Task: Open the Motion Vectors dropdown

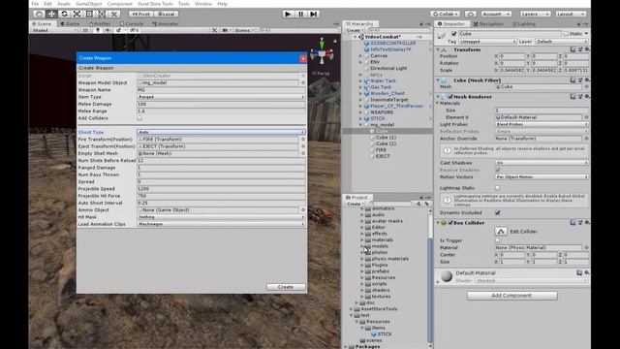Action: tap(542, 176)
